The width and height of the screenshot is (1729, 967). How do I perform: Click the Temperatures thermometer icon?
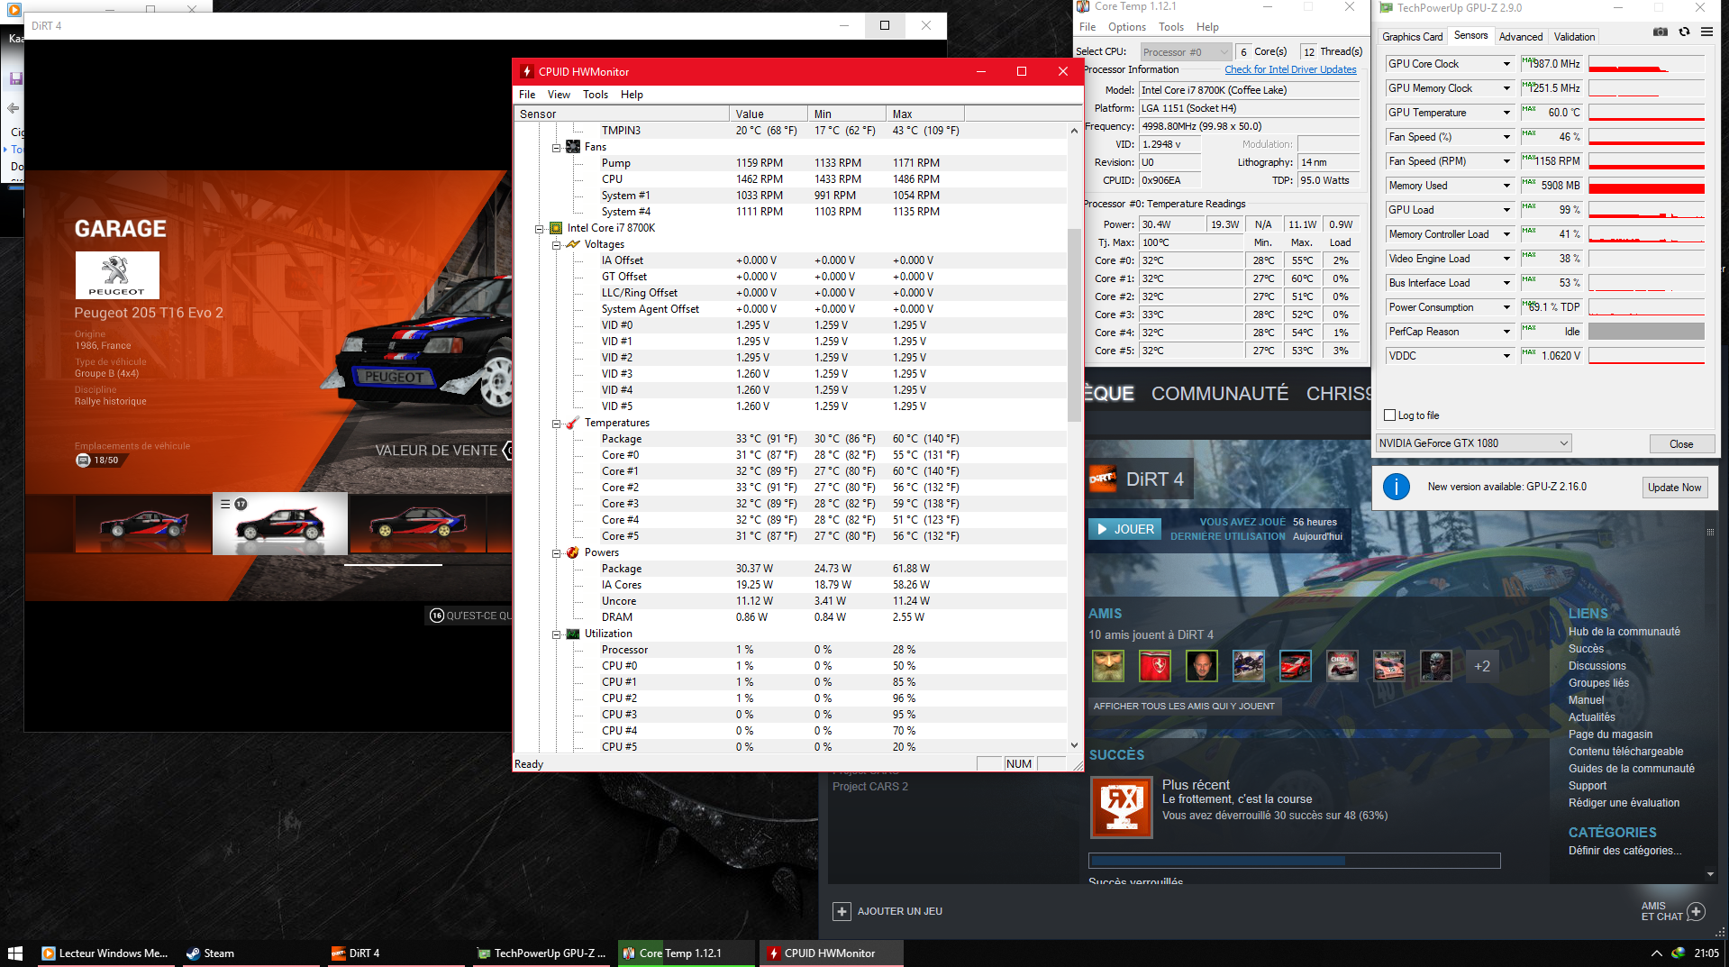click(x=573, y=423)
